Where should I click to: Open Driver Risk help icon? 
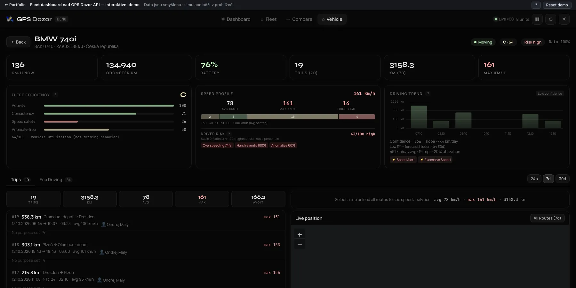[229, 134]
